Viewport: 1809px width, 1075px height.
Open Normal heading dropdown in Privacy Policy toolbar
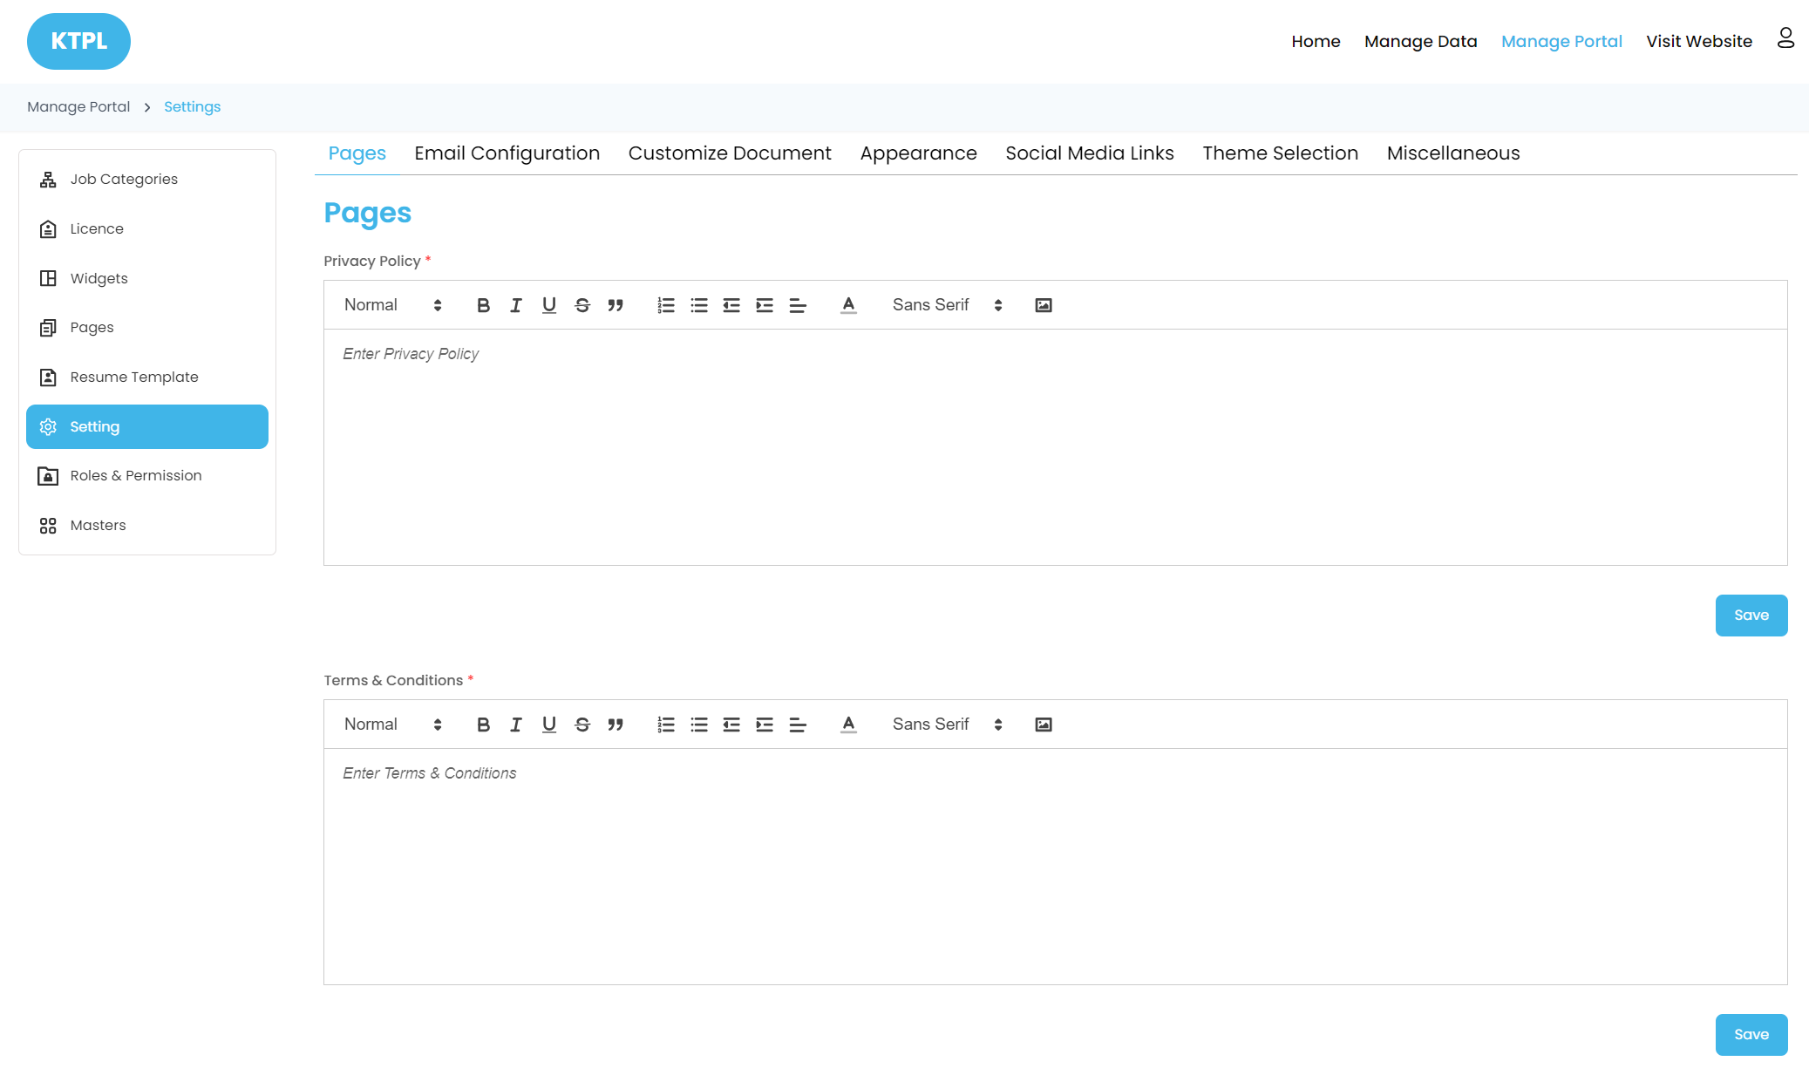point(392,305)
